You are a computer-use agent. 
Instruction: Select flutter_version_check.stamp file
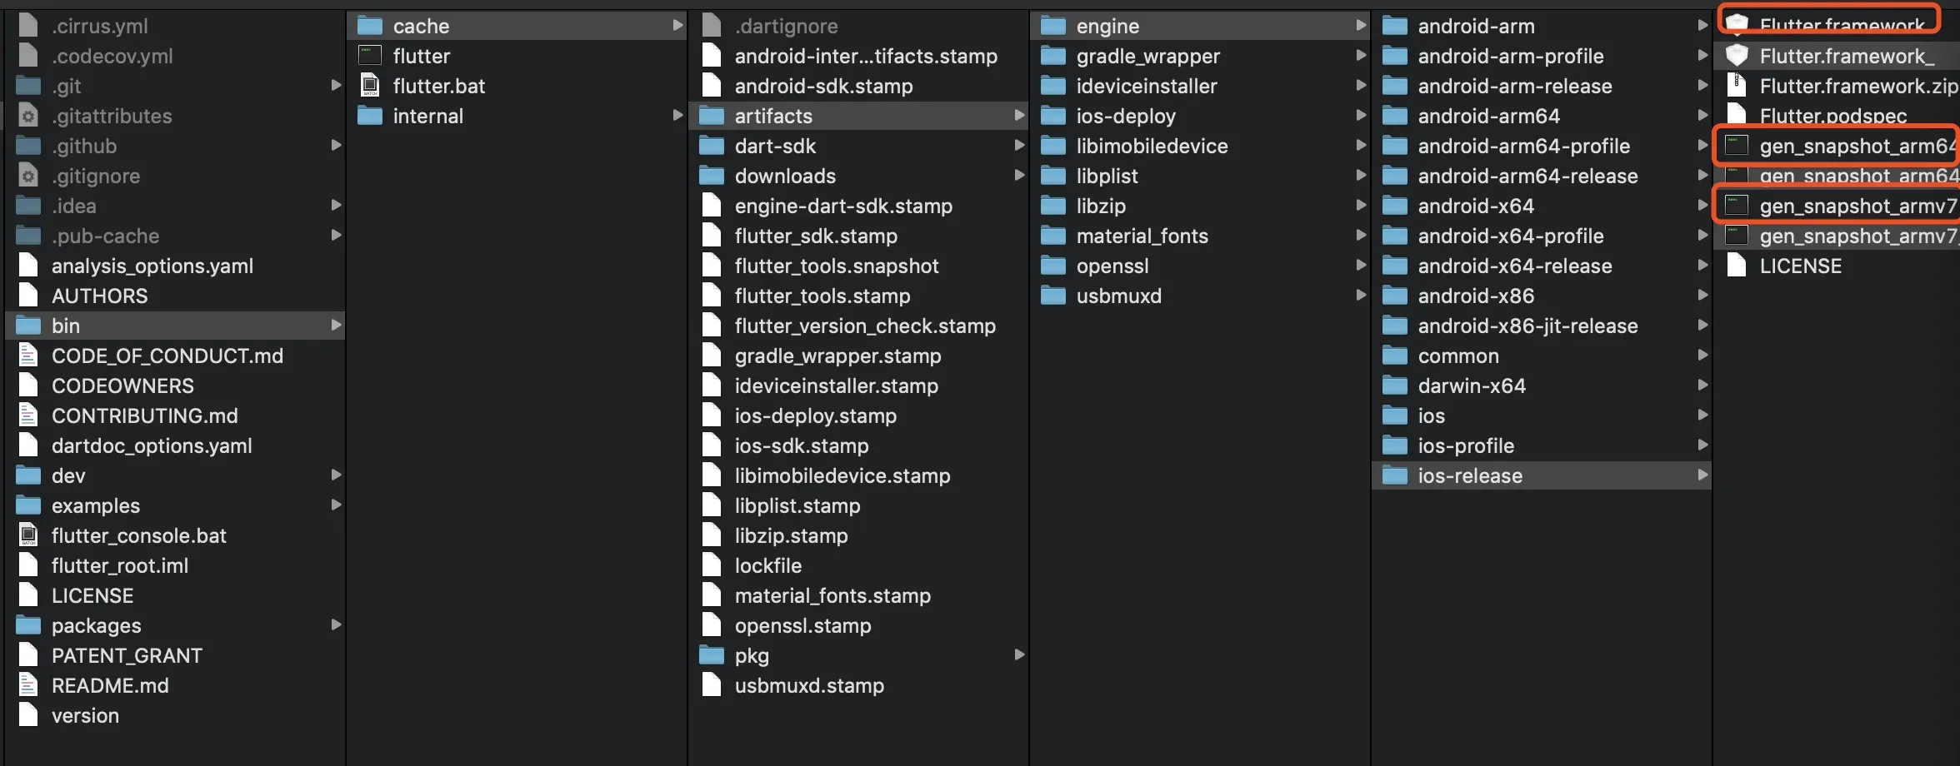(x=858, y=326)
